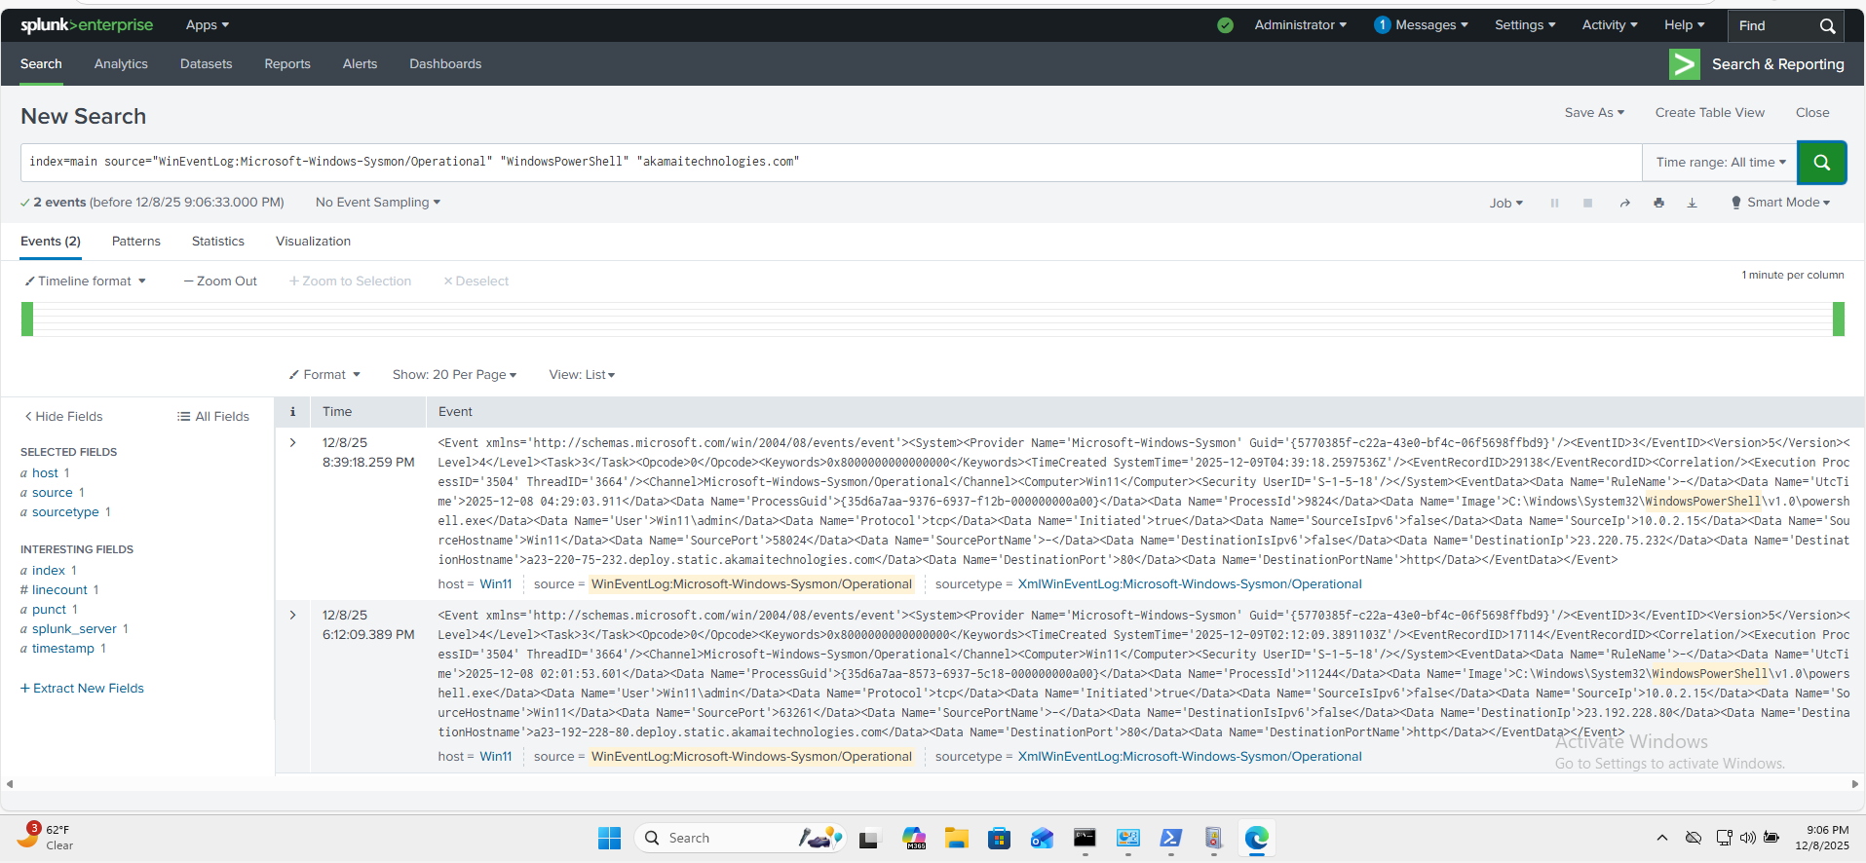1866x863 pixels.
Task: Open the Analytics nav item
Action: point(121,64)
